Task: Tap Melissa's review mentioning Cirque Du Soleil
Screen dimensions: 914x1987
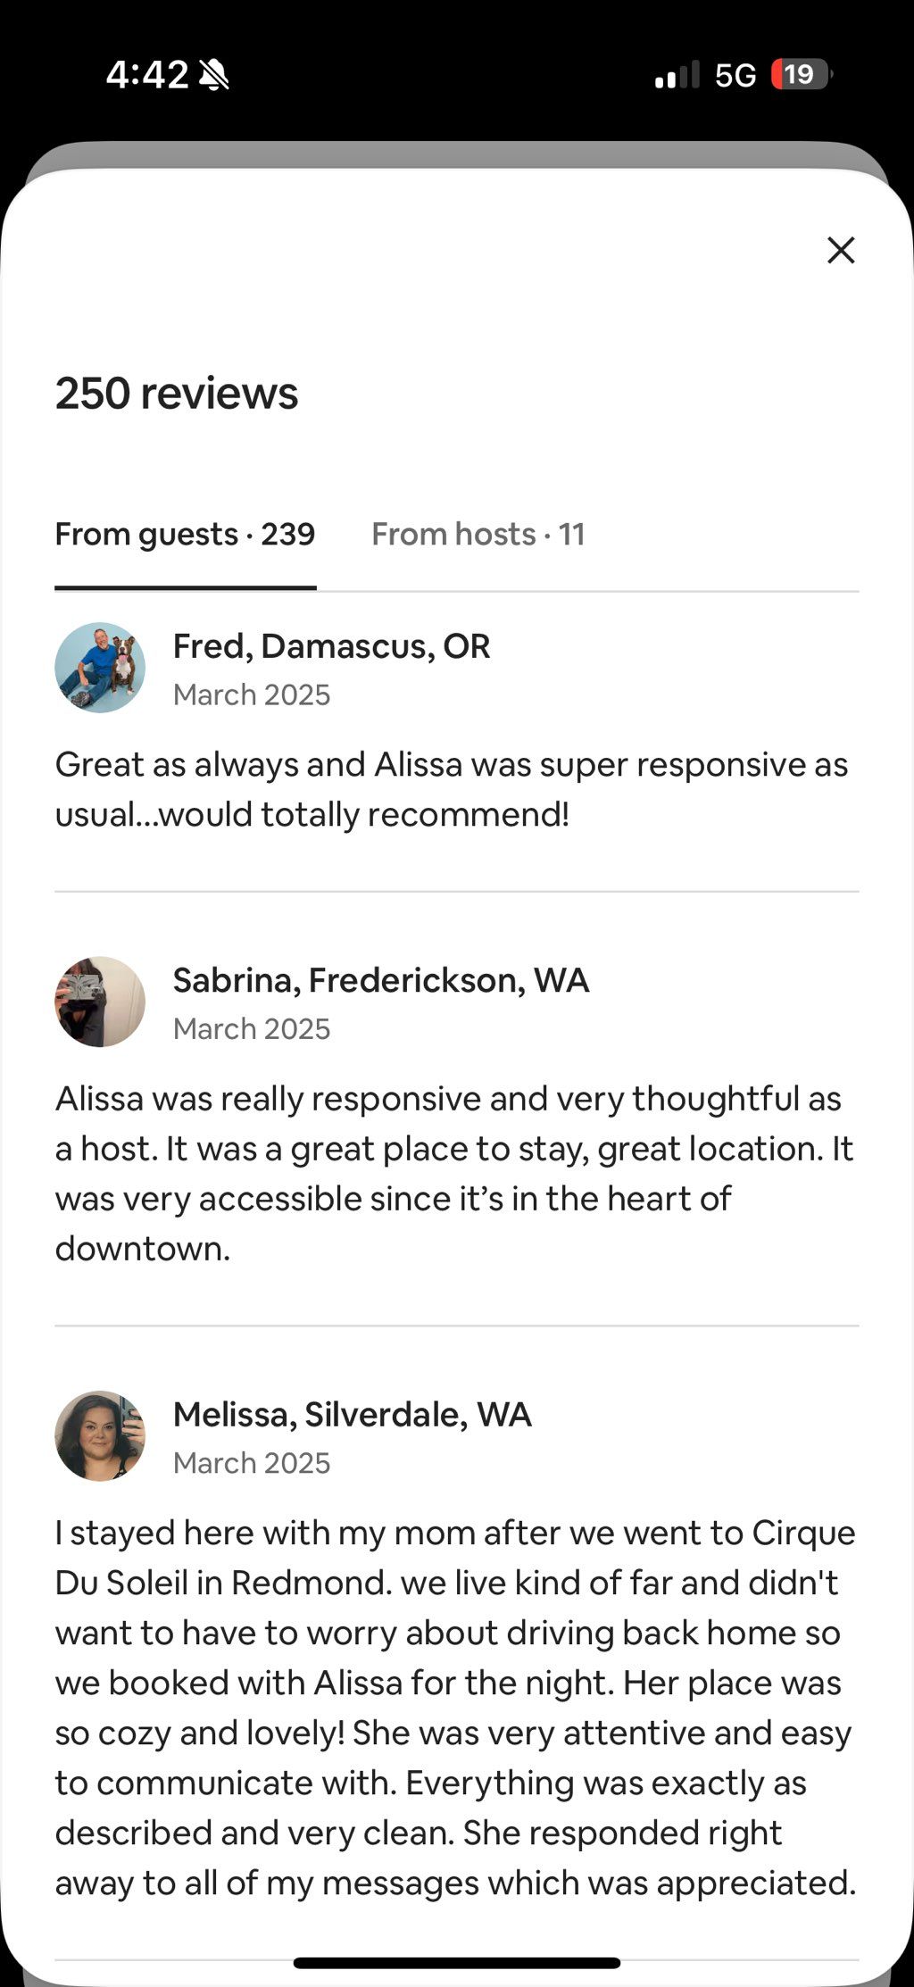Action: pyautogui.click(x=456, y=1708)
